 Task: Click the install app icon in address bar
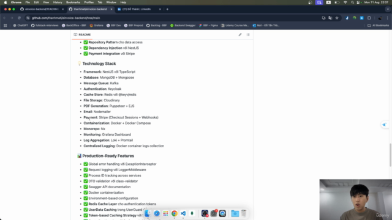point(323,18)
